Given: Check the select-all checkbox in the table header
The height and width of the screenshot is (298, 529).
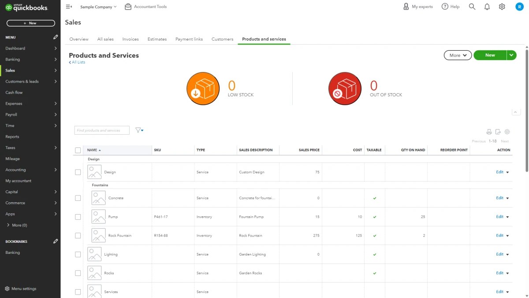Looking at the screenshot, I should pyautogui.click(x=78, y=150).
